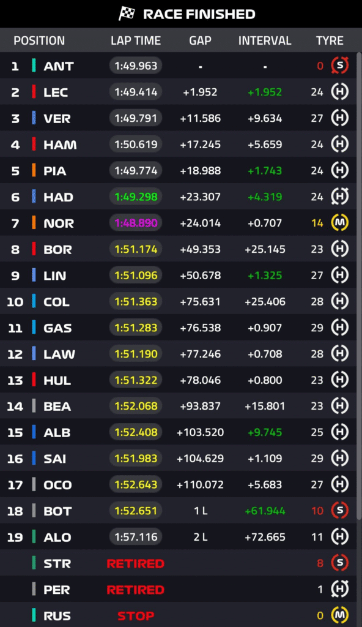
Task: Click the checkered flag icon in header
Action: coord(127,14)
